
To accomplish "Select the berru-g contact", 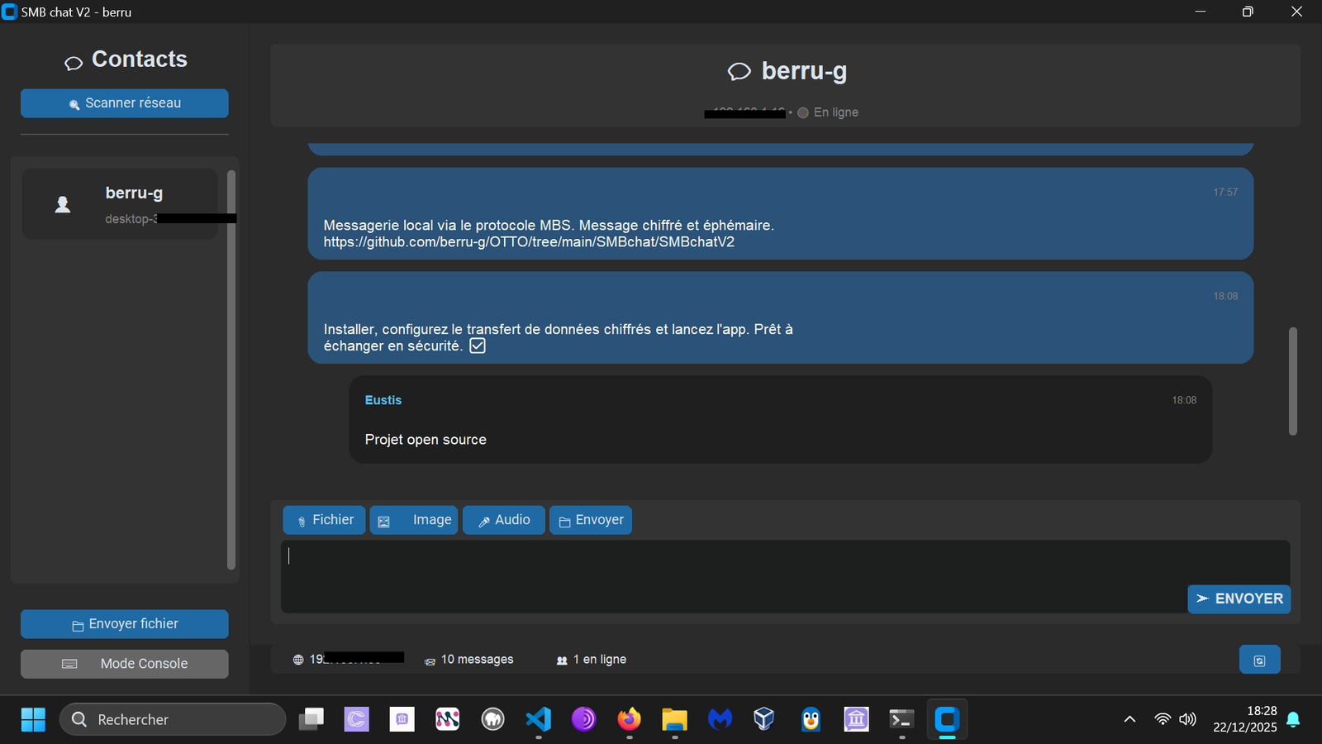I will (x=120, y=204).
